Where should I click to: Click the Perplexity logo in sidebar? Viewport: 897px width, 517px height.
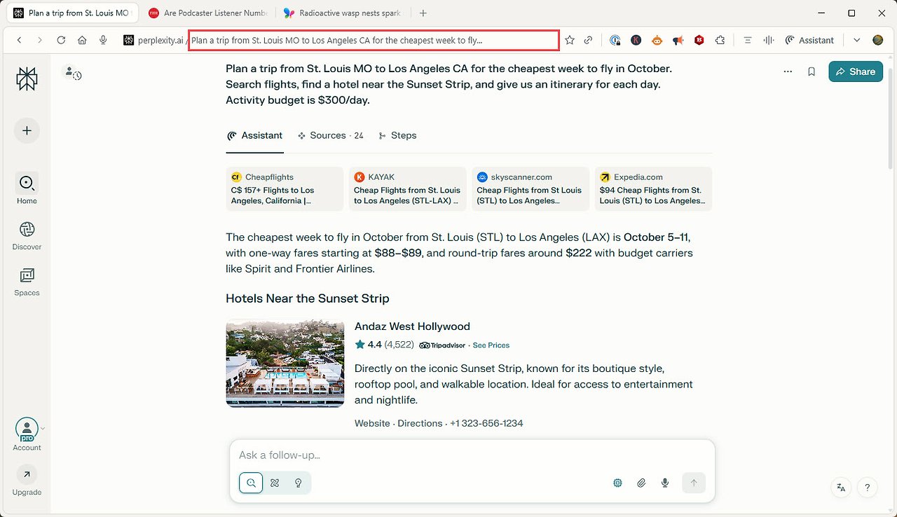coord(27,79)
